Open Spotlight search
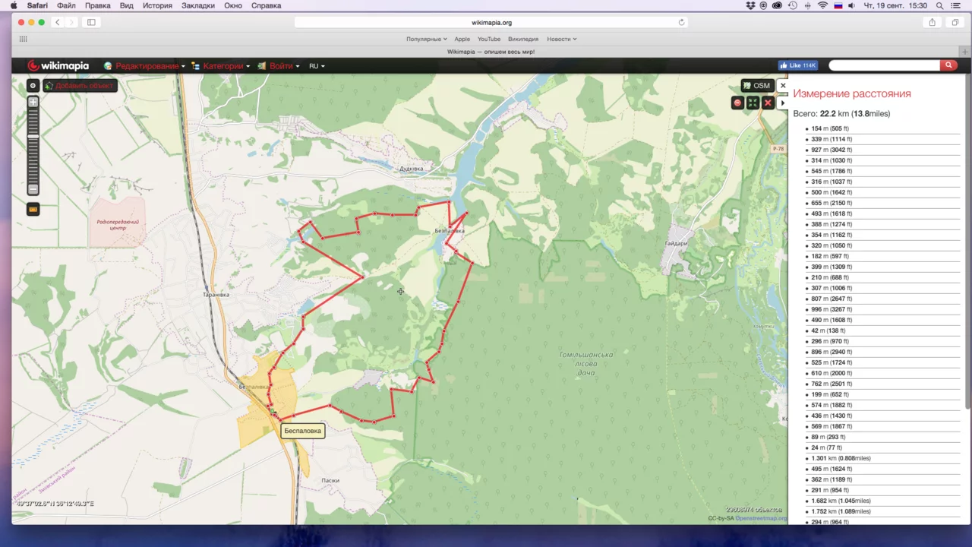972x547 pixels. point(939,5)
